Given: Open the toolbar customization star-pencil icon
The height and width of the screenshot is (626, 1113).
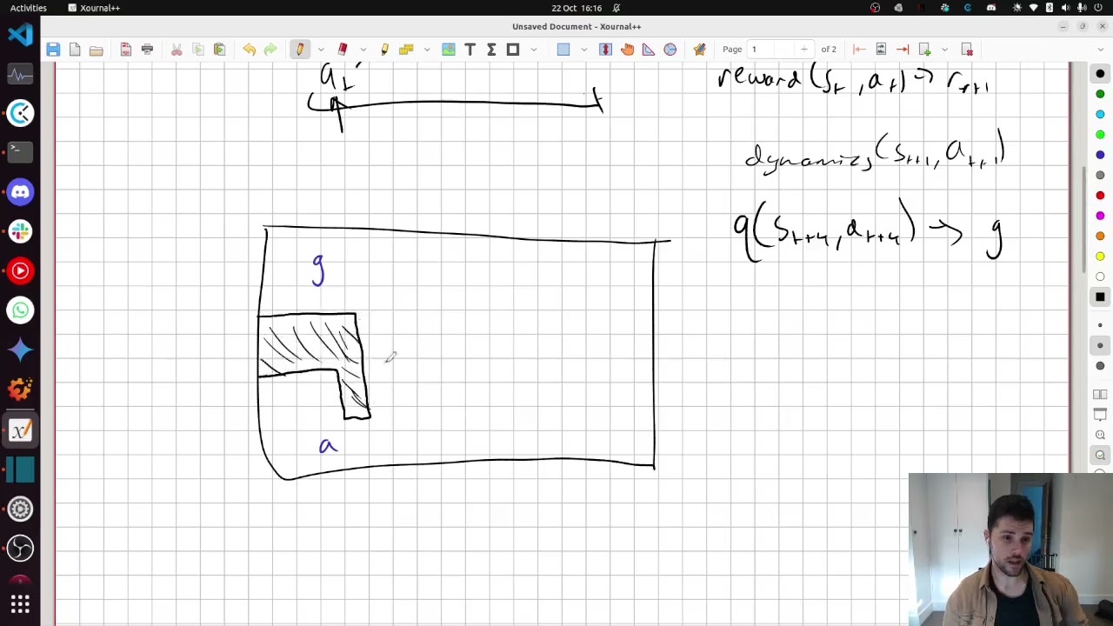Looking at the screenshot, I should (700, 50).
